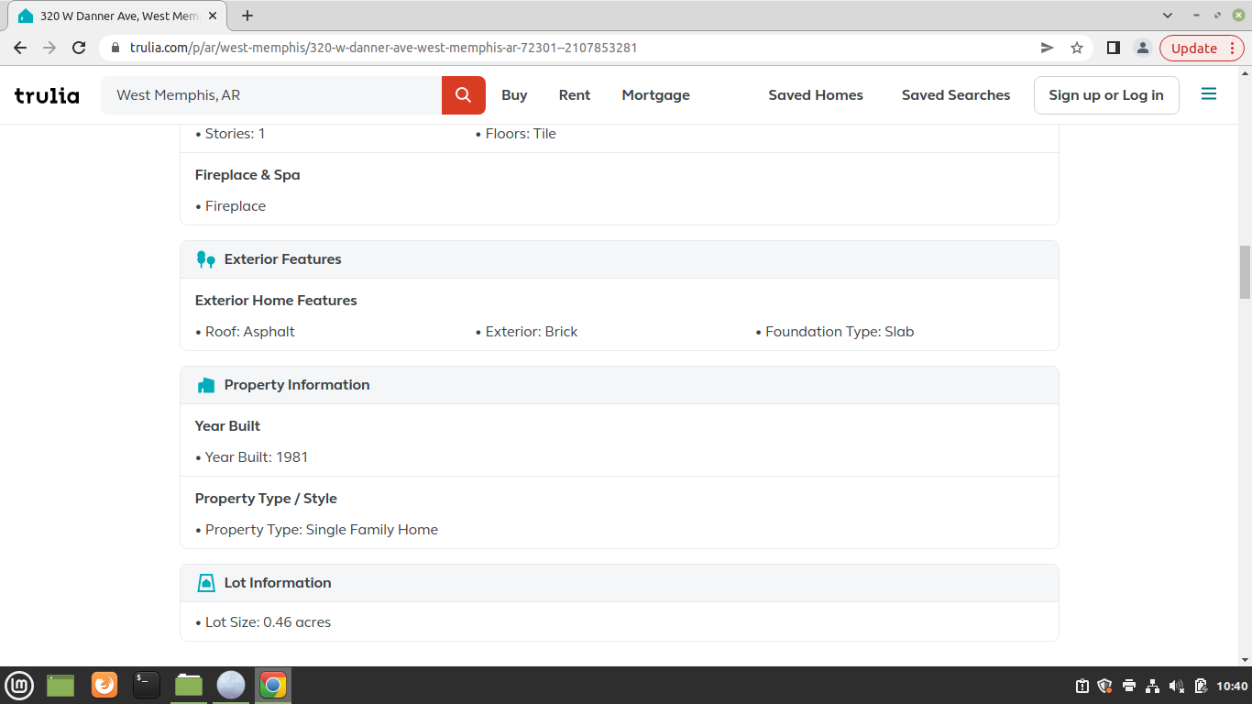Click the Lot Information section header
This screenshot has height=704, width=1252.
pyautogui.click(x=620, y=583)
